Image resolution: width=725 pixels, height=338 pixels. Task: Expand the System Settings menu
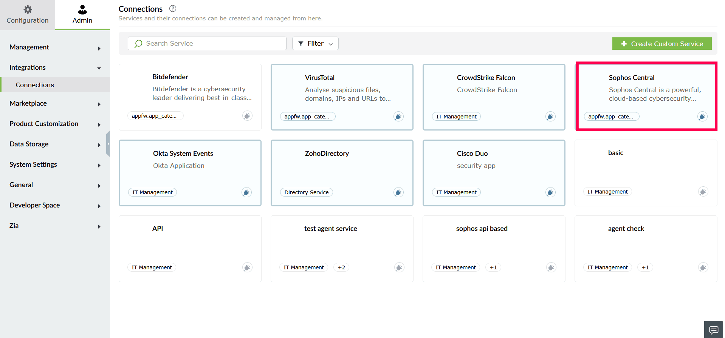click(x=55, y=164)
